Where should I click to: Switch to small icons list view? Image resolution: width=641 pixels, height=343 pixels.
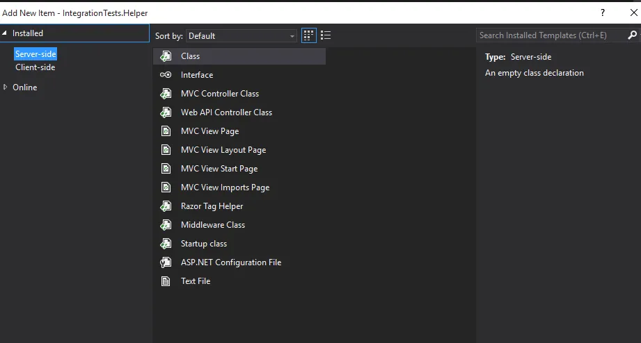[326, 35]
